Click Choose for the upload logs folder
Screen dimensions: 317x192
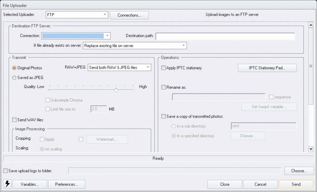tap(299, 171)
